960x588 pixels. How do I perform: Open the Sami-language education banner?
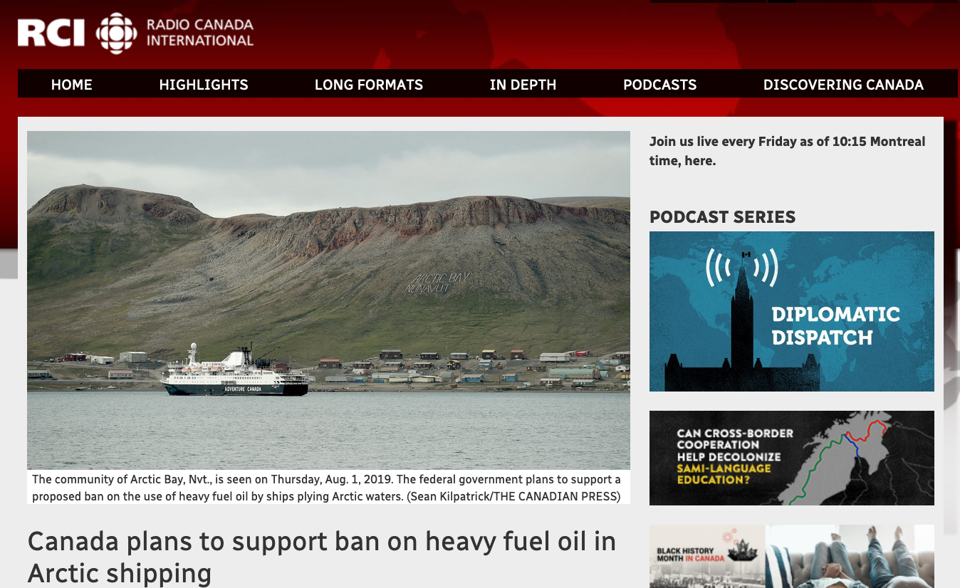pos(792,458)
